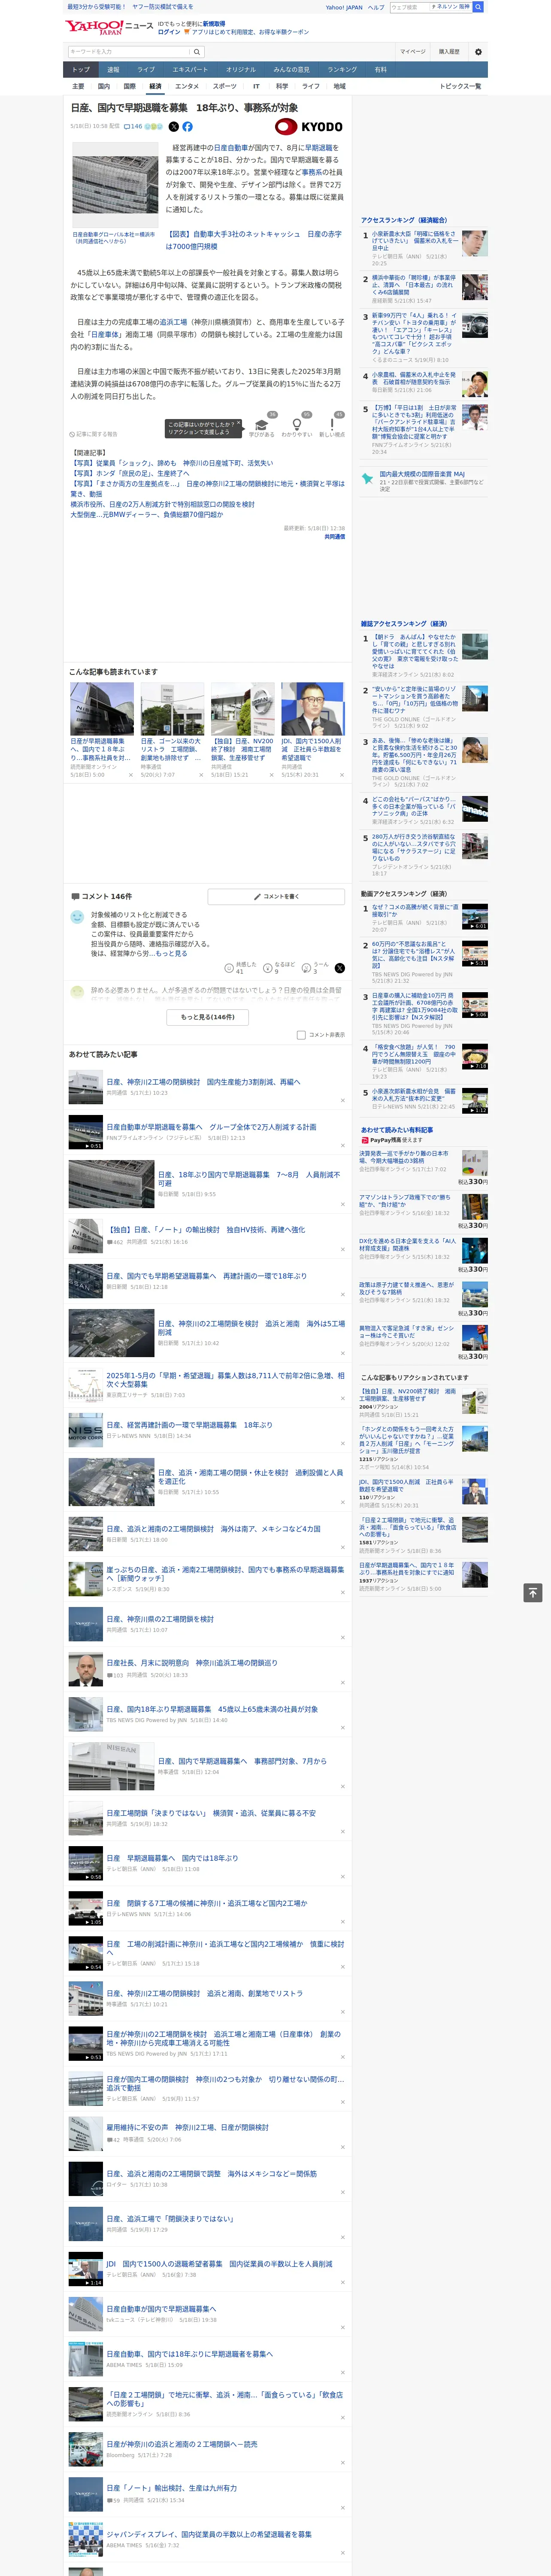This screenshot has width=551, height=2576.
Task: Share the article on Facebook
Action: [x=187, y=127]
